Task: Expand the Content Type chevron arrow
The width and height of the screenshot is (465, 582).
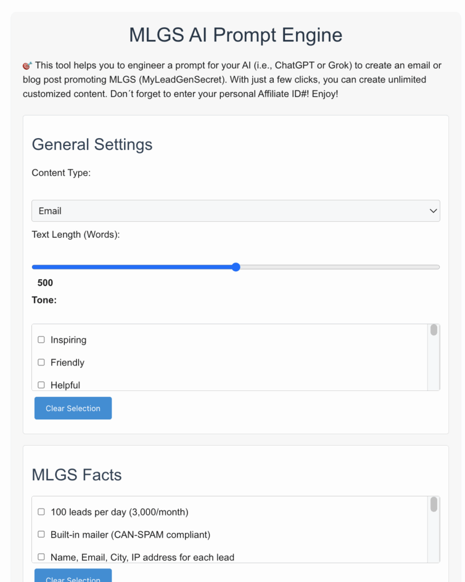Action: click(433, 211)
